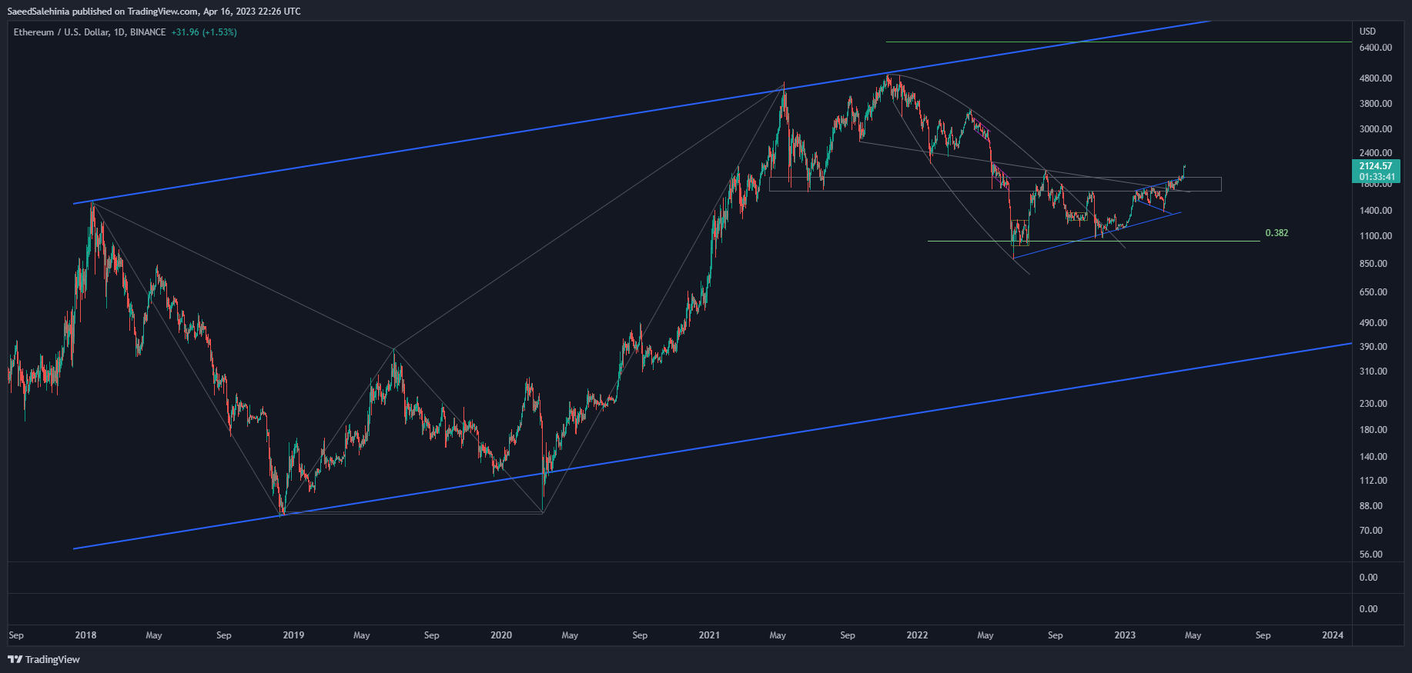Screen dimensions: 1412x673
Task: Click the 2018 label on time axis
Action: tap(85, 635)
